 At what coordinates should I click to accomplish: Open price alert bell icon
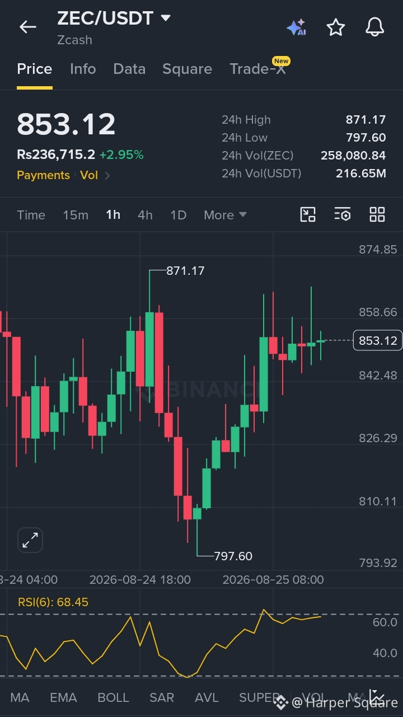pos(375,27)
